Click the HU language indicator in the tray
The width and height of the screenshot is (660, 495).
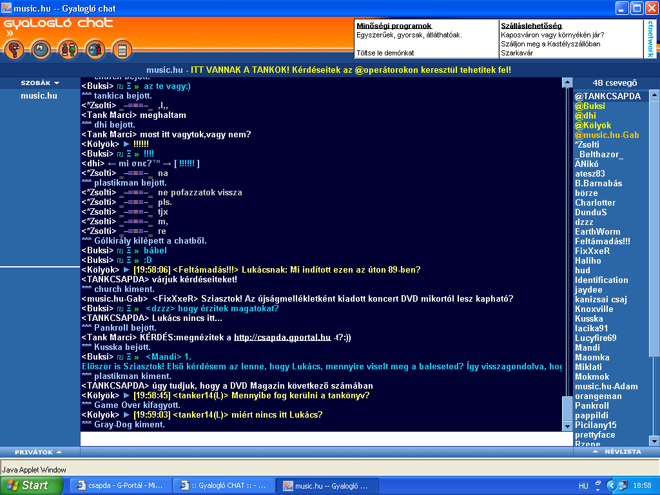583,486
